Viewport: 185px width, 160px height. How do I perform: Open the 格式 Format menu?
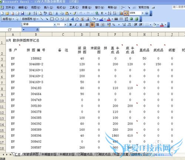click(x=61, y=7)
